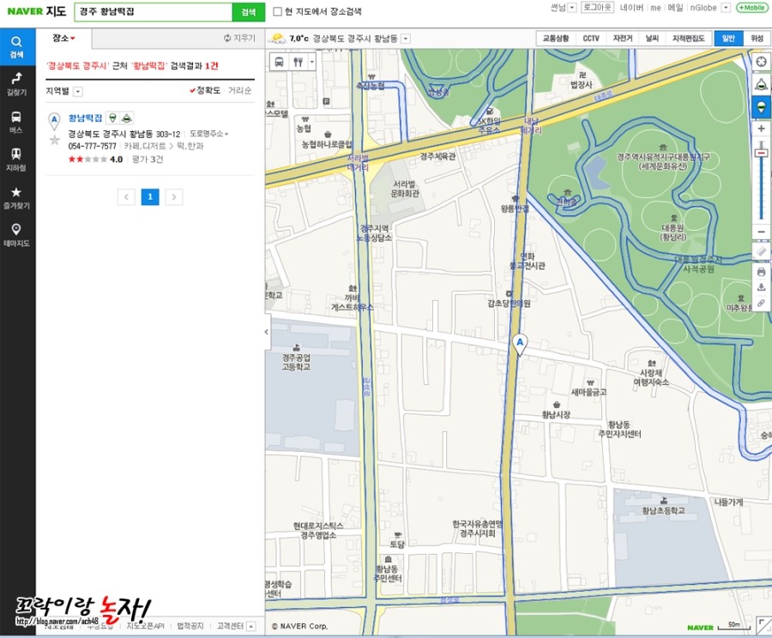The height and width of the screenshot is (638, 772).
Task: Open the 지하철 subway panel in sidebar
Action: pos(17,160)
